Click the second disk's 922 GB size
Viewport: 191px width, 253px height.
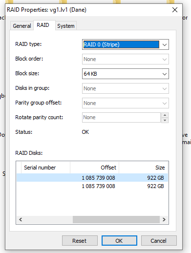pyautogui.click(x=155, y=186)
